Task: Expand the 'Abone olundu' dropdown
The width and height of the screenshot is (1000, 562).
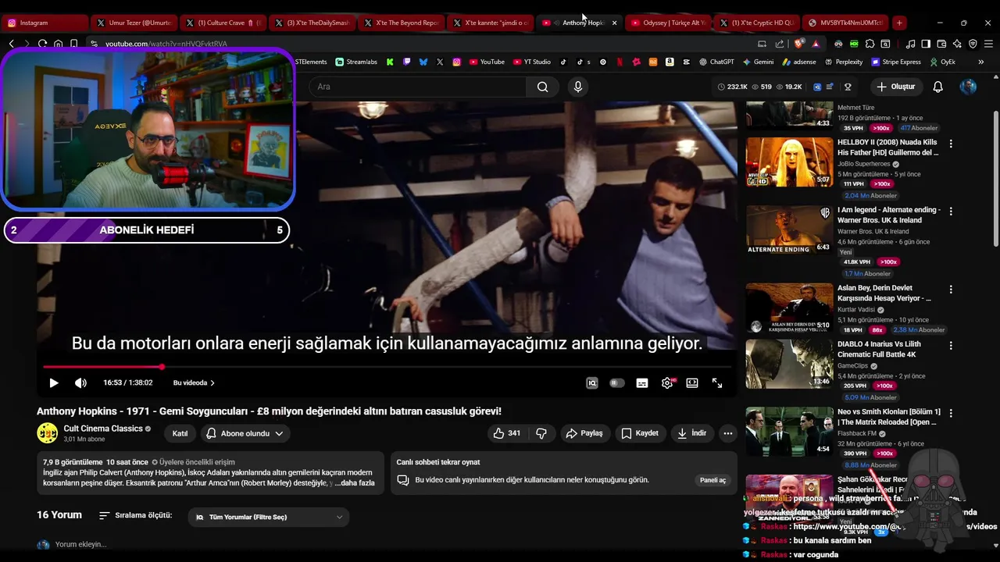Action: tap(245, 433)
